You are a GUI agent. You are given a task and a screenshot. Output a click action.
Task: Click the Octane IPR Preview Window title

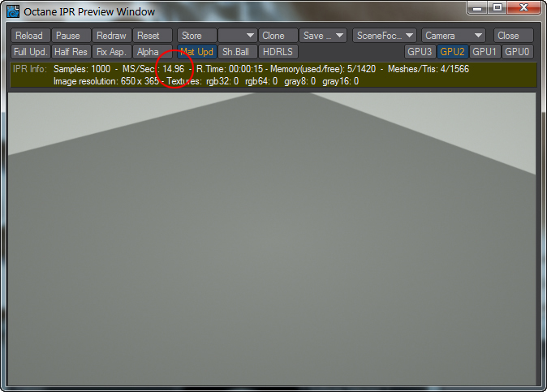tap(89, 12)
